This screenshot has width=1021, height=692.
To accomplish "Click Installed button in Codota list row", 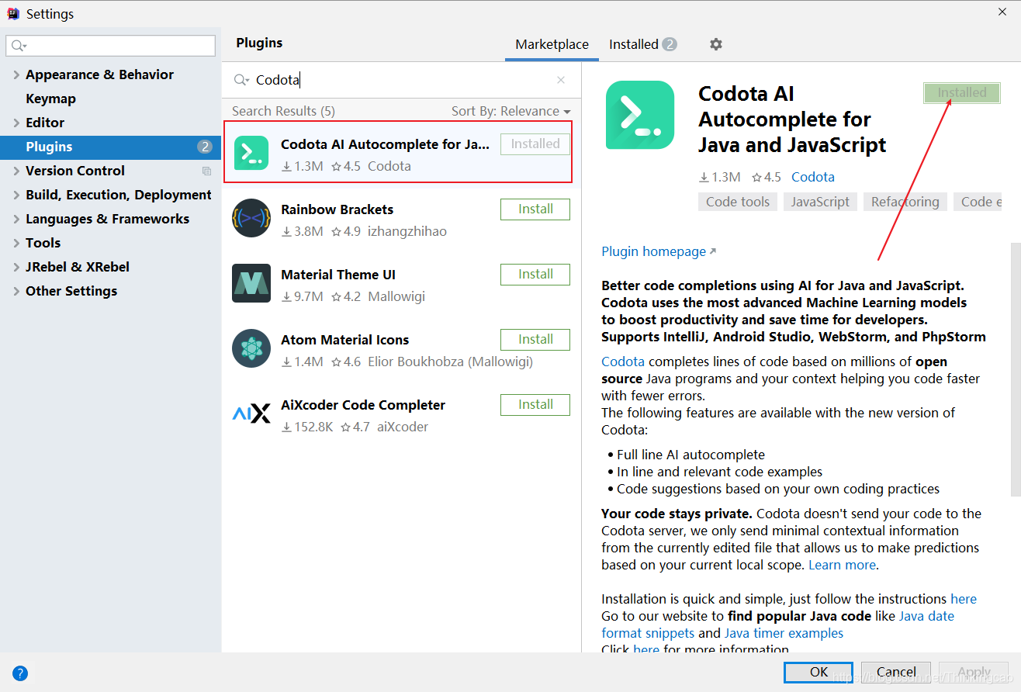I will (535, 144).
